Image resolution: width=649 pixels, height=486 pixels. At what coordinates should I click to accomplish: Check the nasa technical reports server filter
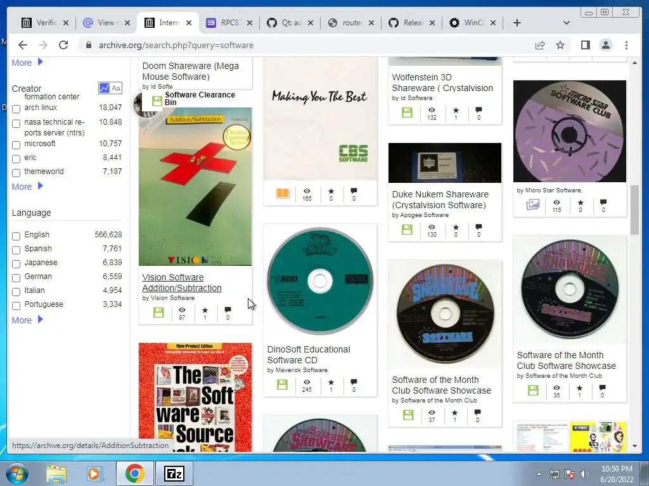point(16,123)
